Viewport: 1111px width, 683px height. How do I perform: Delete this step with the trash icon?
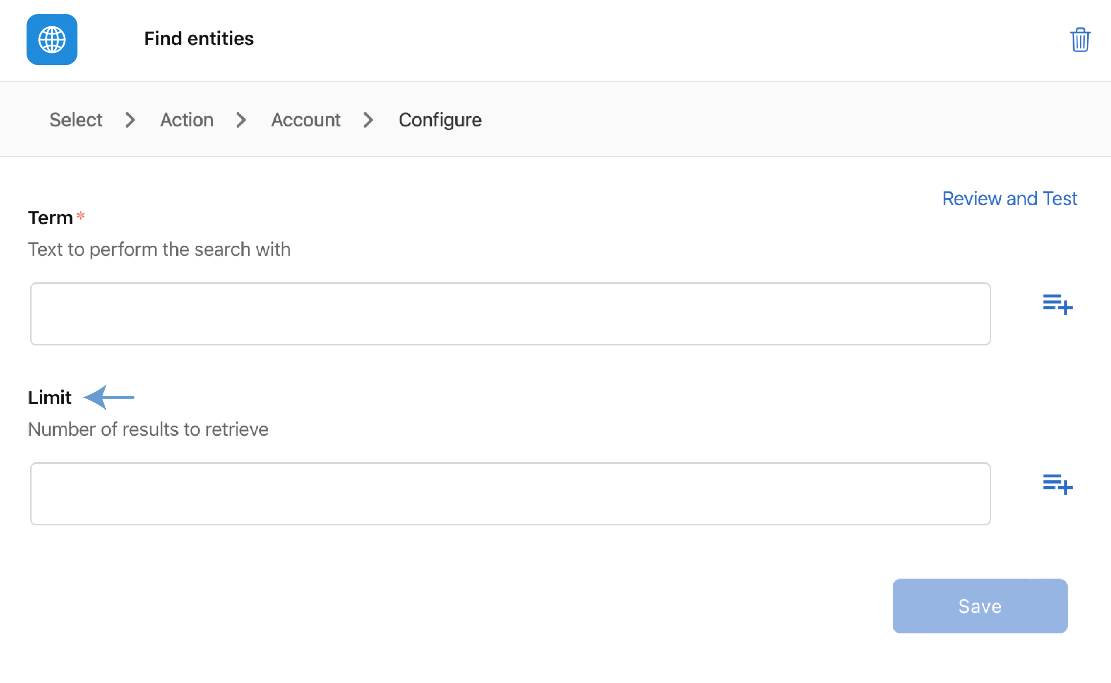1080,40
